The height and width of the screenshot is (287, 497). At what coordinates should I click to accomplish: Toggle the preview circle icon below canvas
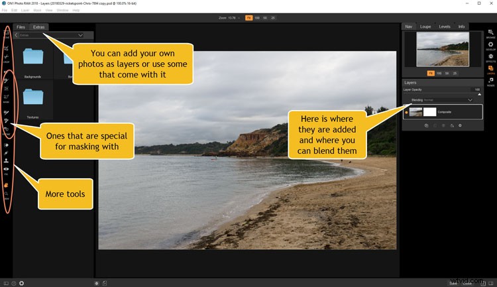point(97,283)
